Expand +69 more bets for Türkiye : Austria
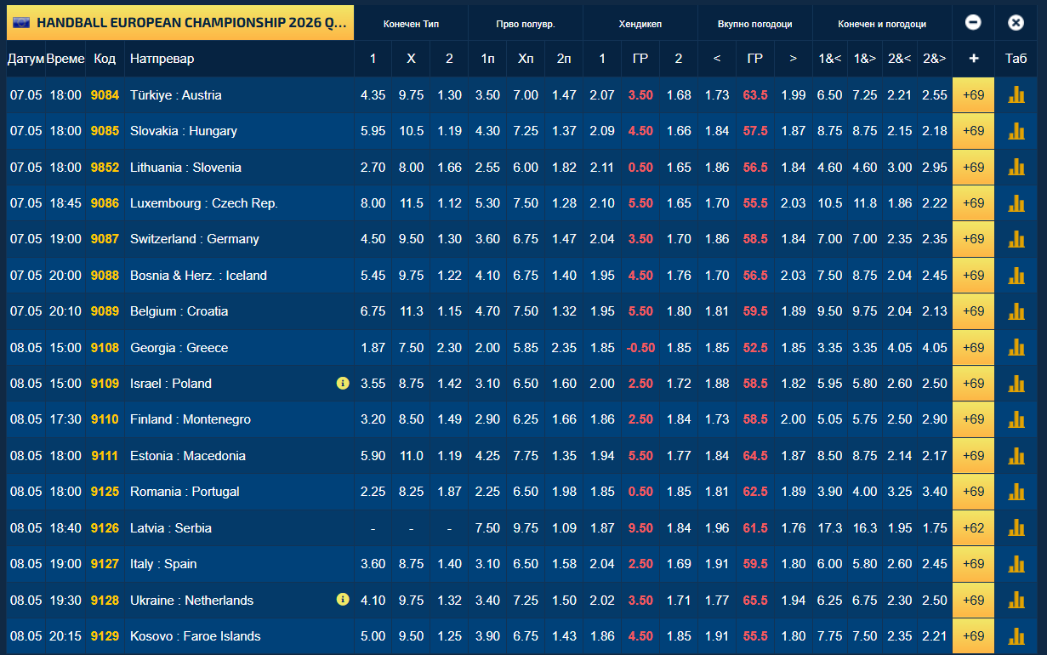Image resolution: width=1047 pixels, height=655 pixels. pyautogui.click(x=974, y=95)
